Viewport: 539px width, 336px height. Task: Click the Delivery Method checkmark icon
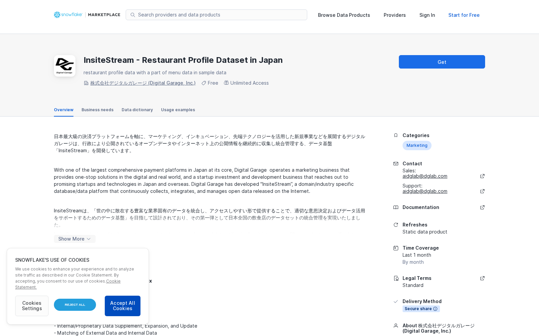point(396,301)
